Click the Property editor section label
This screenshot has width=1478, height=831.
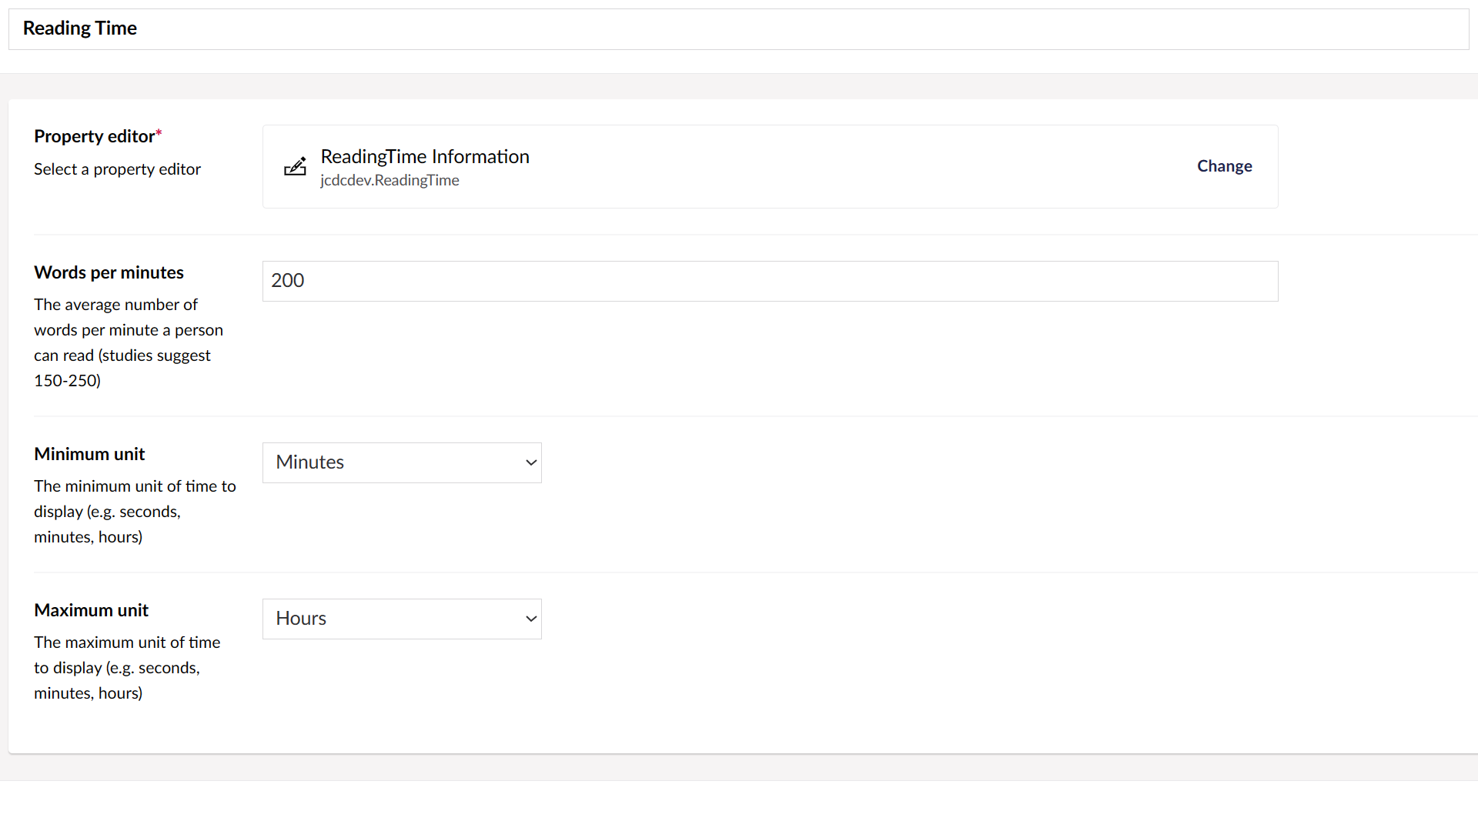92,136
